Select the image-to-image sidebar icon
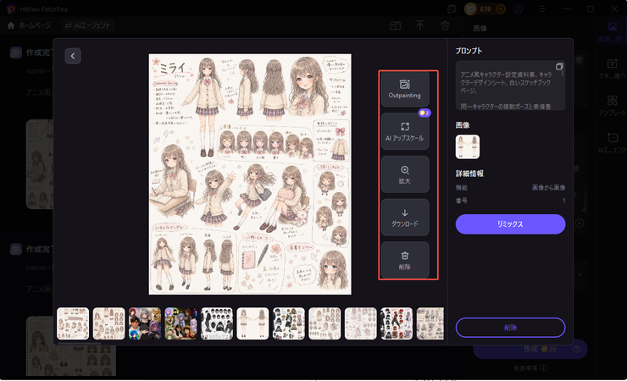This screenshot has width=627, height=381. pyautogui.click(x=613, y=31)
